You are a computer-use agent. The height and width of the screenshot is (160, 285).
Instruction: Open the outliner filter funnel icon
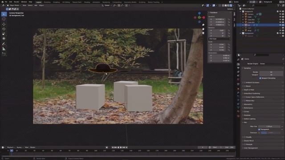(278, 5)
